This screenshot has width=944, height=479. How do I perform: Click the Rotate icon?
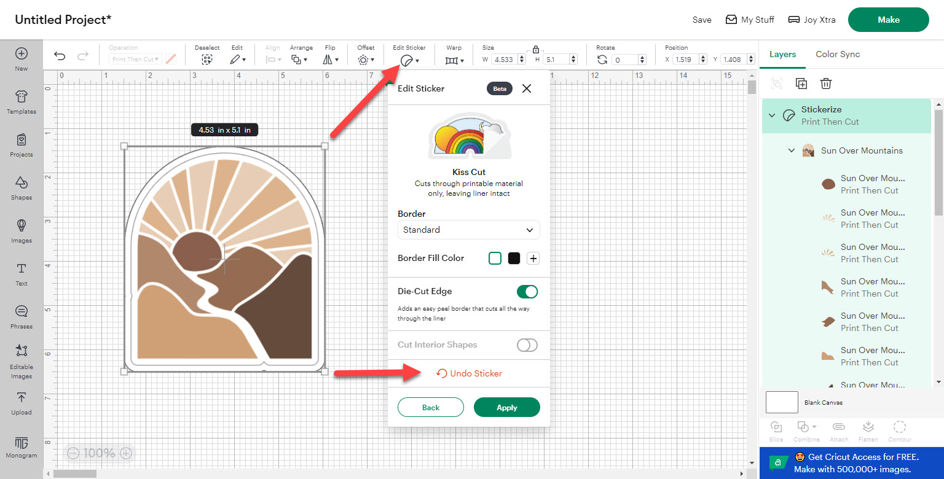pos(602,60)
